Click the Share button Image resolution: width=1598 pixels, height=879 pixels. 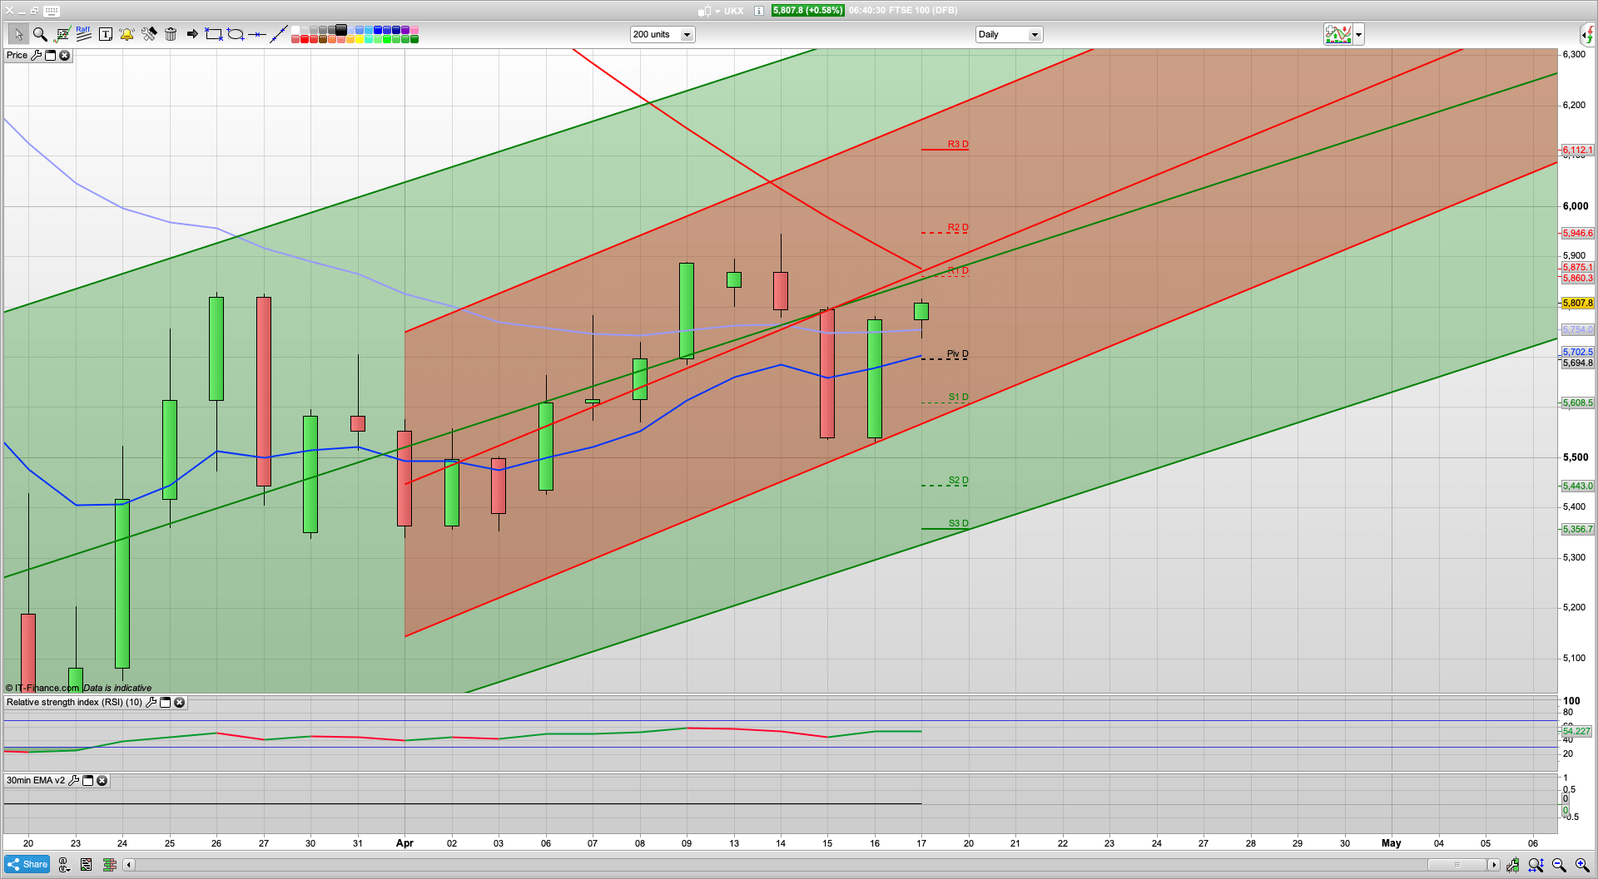pos(27,865)
